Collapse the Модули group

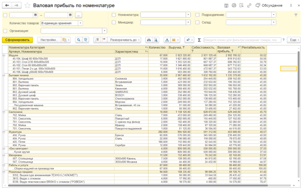coord(4,55)
